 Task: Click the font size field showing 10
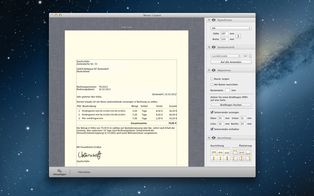click(245, 56)
